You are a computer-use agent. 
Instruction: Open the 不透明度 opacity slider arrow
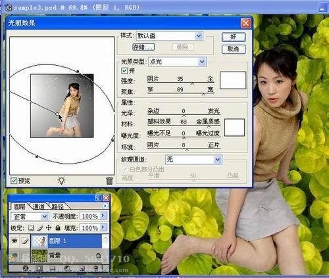pyautogui.click(x=103, y=216)
